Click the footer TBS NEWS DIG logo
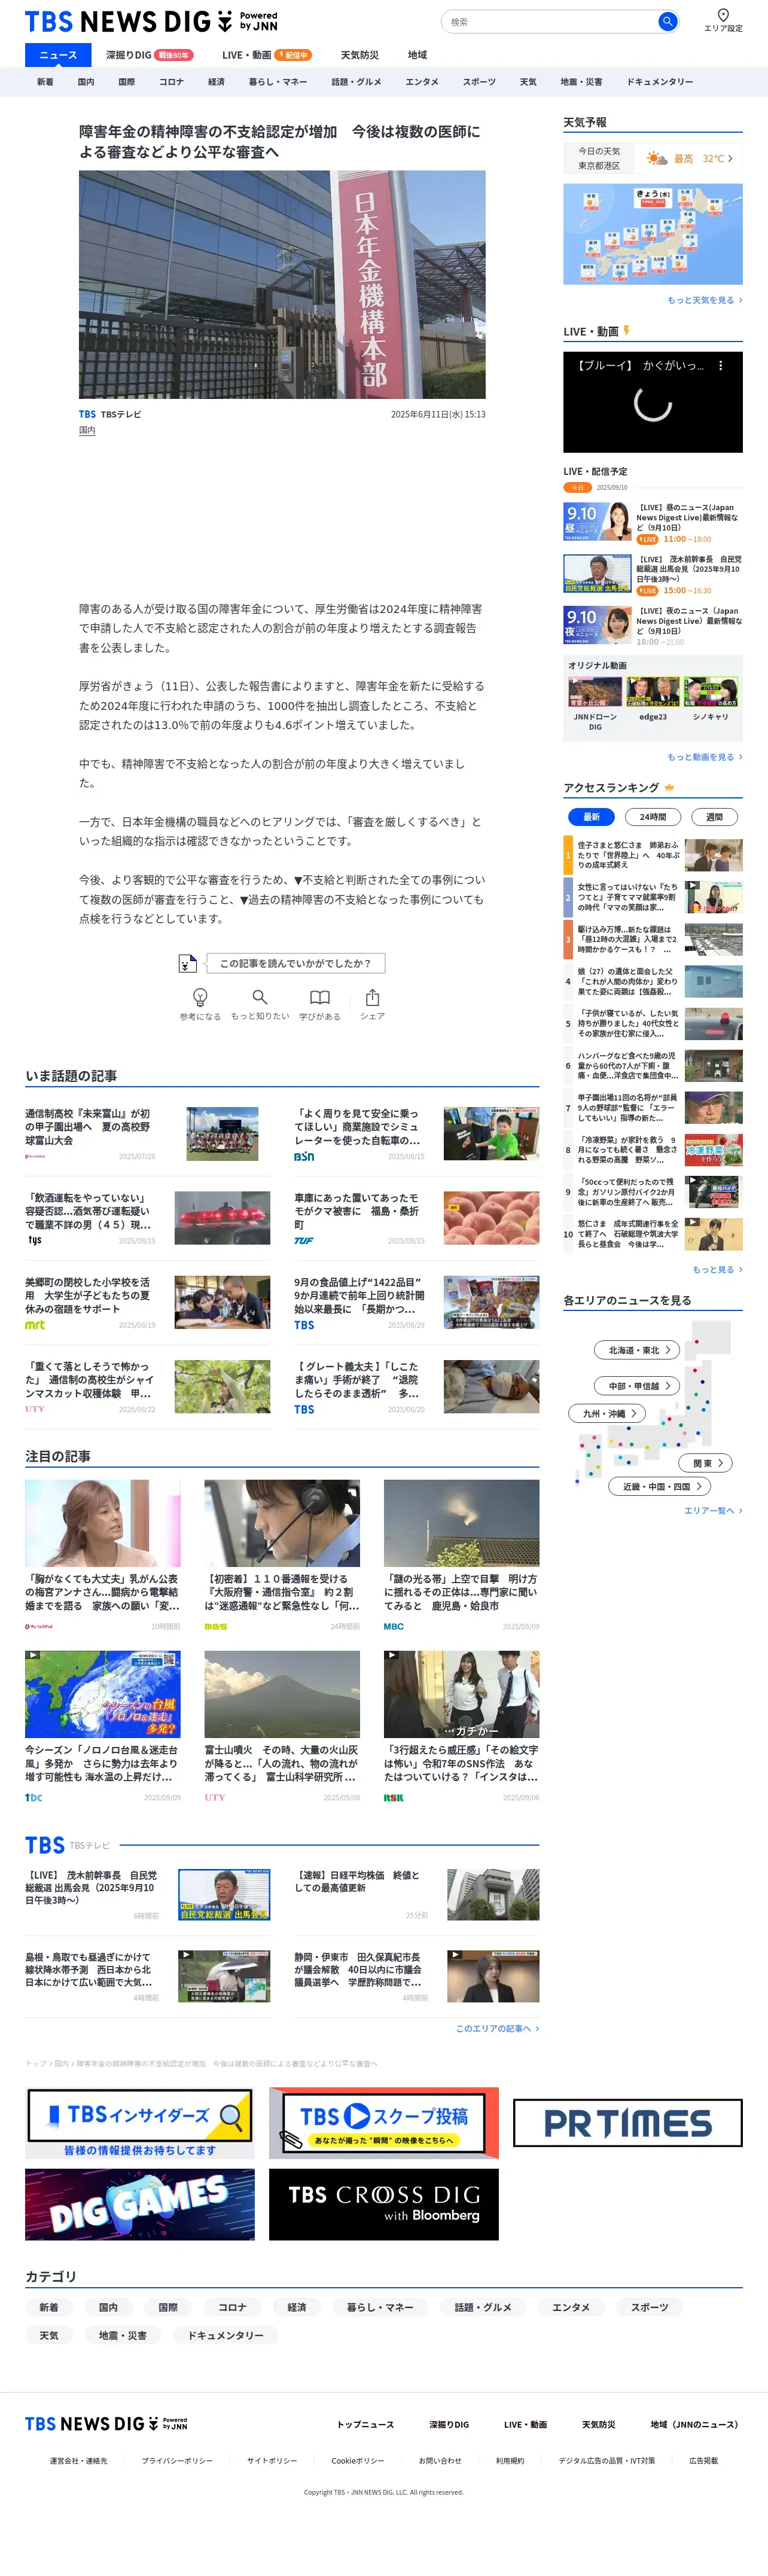The height and width of the screenshot is (2576, 768). tap(106, 2423)
